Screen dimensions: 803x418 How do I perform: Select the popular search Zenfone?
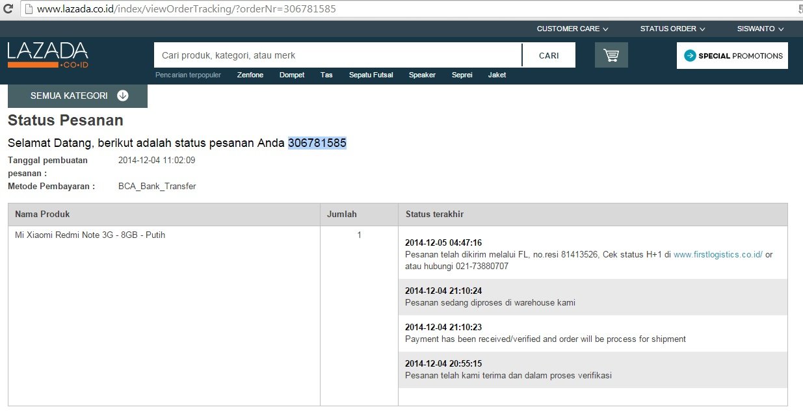pyautogui.click(x=250, y=75)
